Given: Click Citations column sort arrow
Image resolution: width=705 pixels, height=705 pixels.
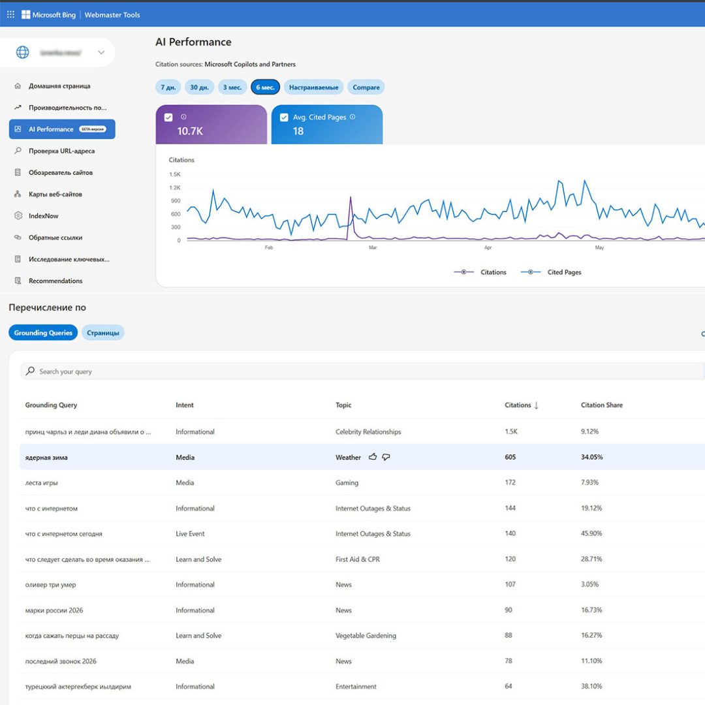Looking at the screenshot, I should coord(537,405).
